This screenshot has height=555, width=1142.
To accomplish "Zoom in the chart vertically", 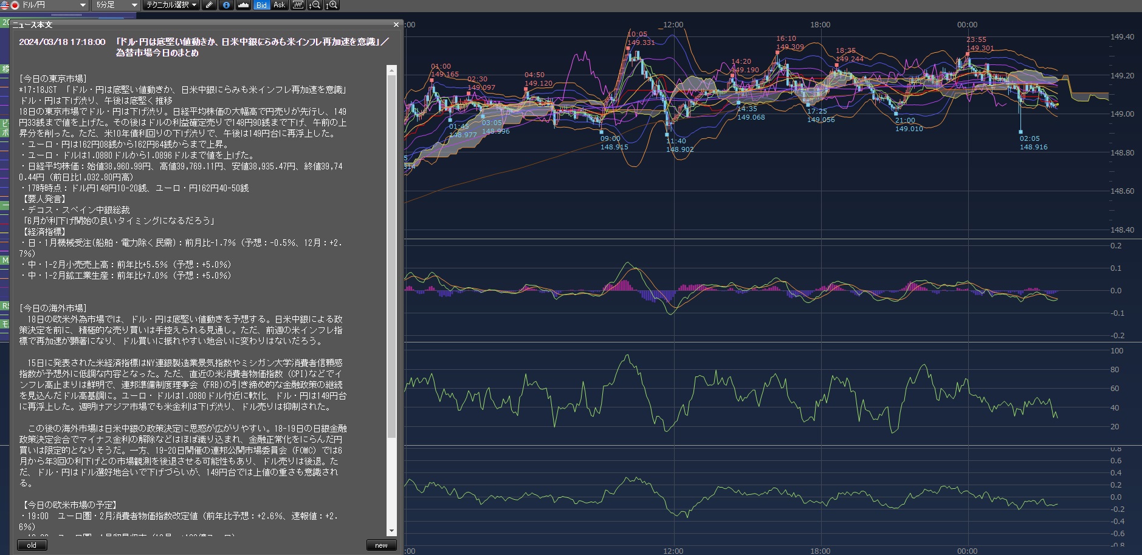I will coord(332,5).
